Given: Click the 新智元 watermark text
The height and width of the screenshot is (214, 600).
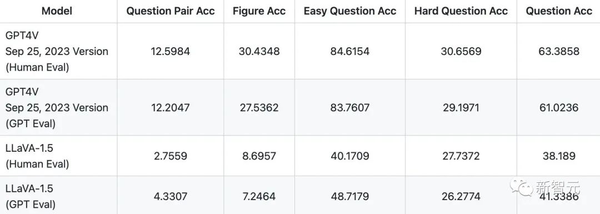Looking at the screenshot, I should click(x=557, y=188).
